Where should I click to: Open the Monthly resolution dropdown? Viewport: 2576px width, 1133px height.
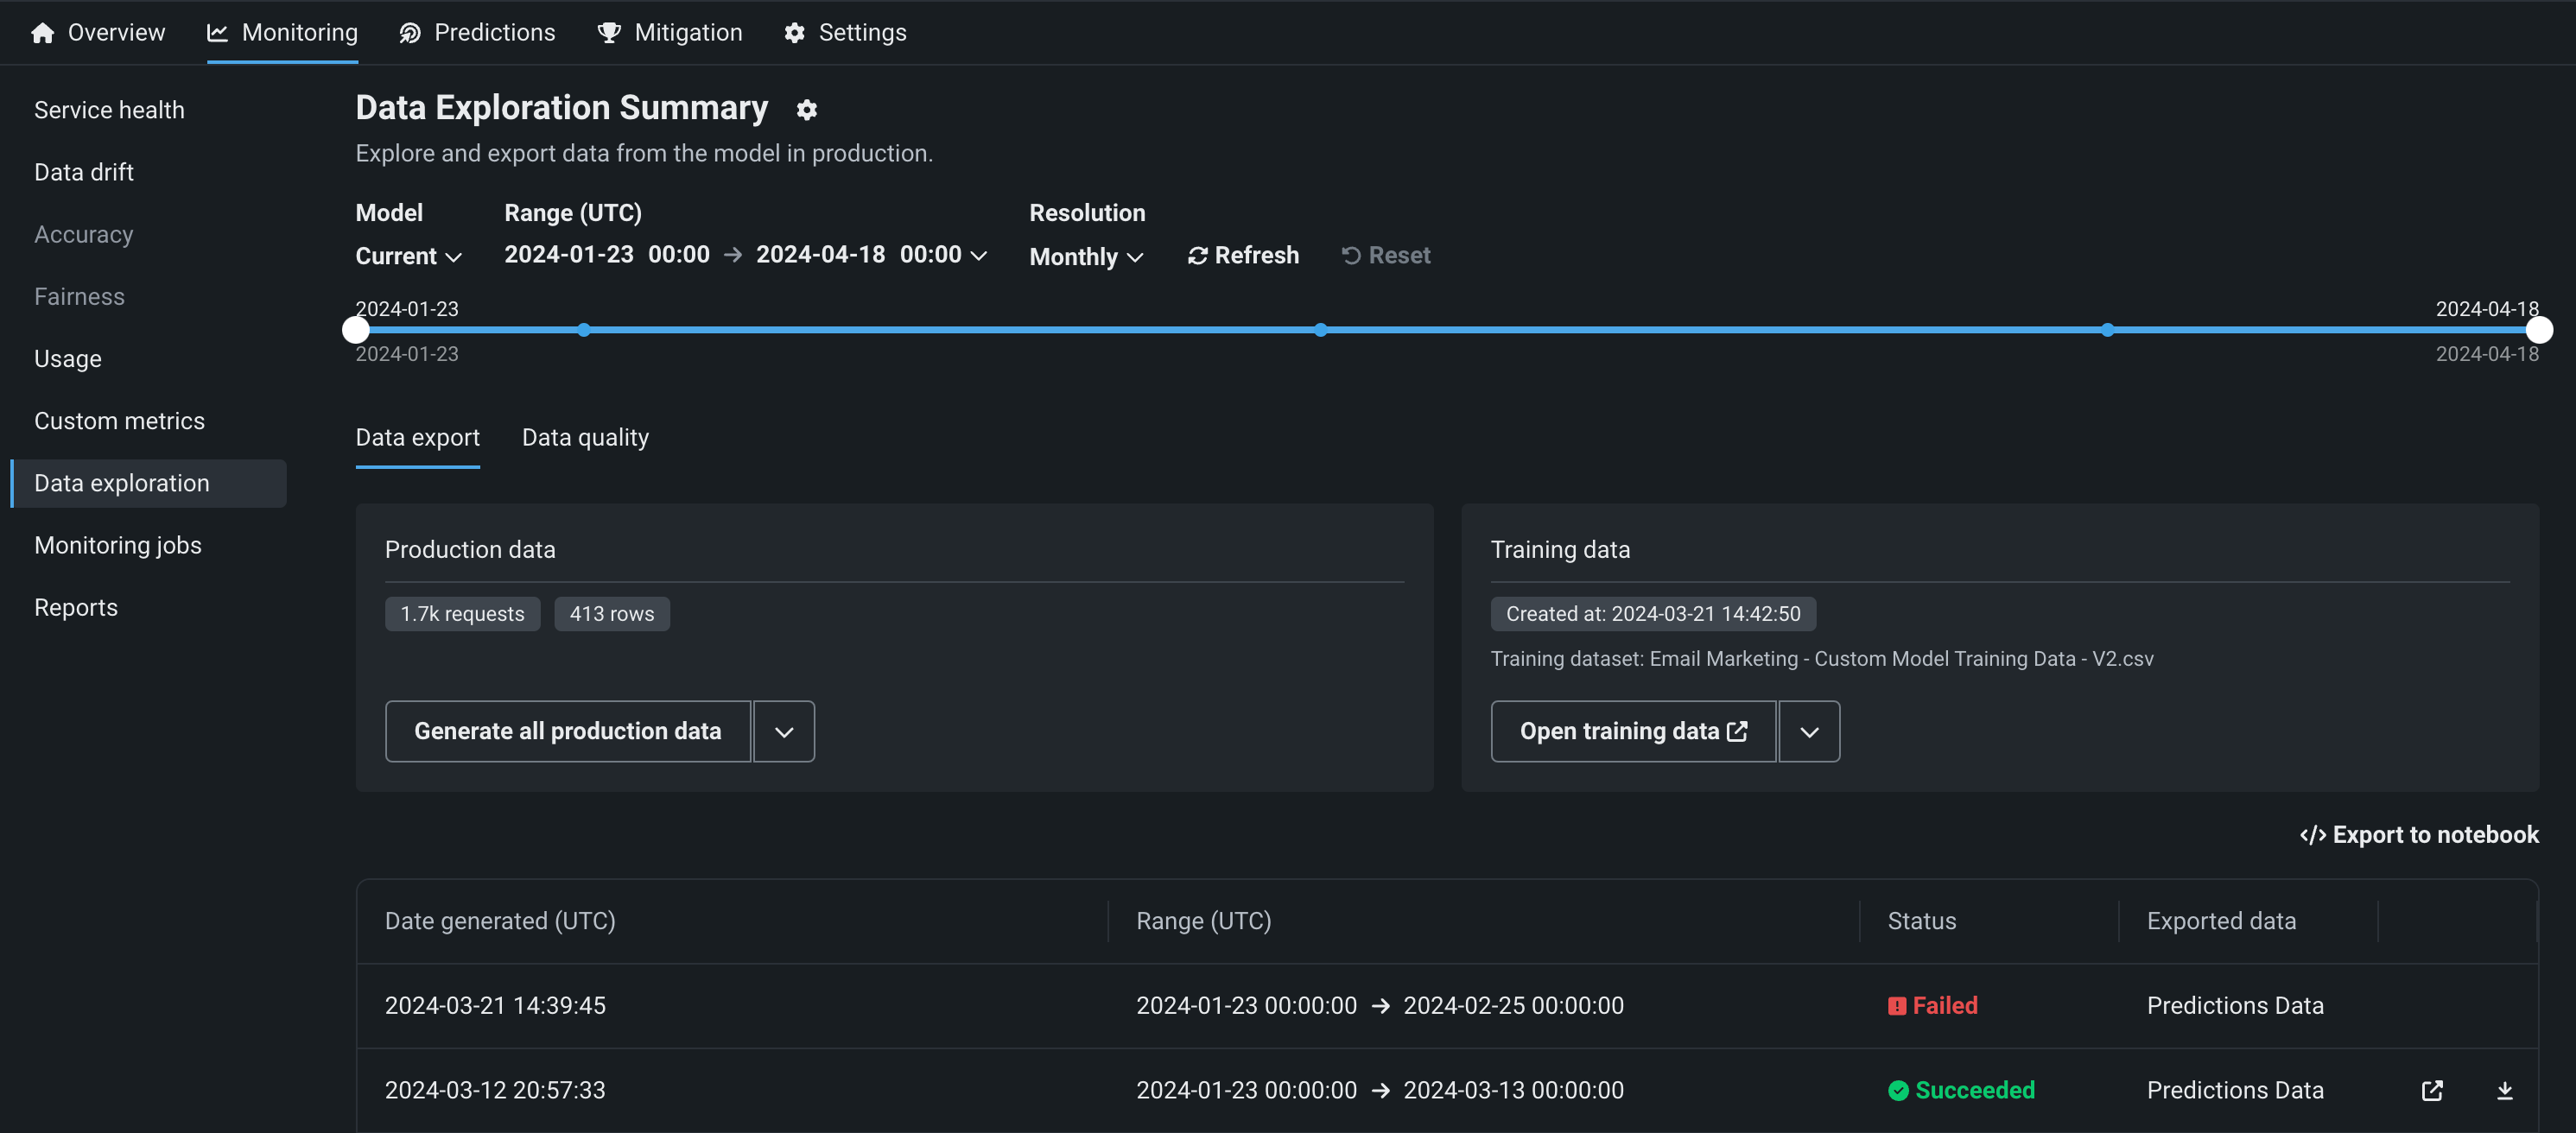click(x=1086, y=257)
